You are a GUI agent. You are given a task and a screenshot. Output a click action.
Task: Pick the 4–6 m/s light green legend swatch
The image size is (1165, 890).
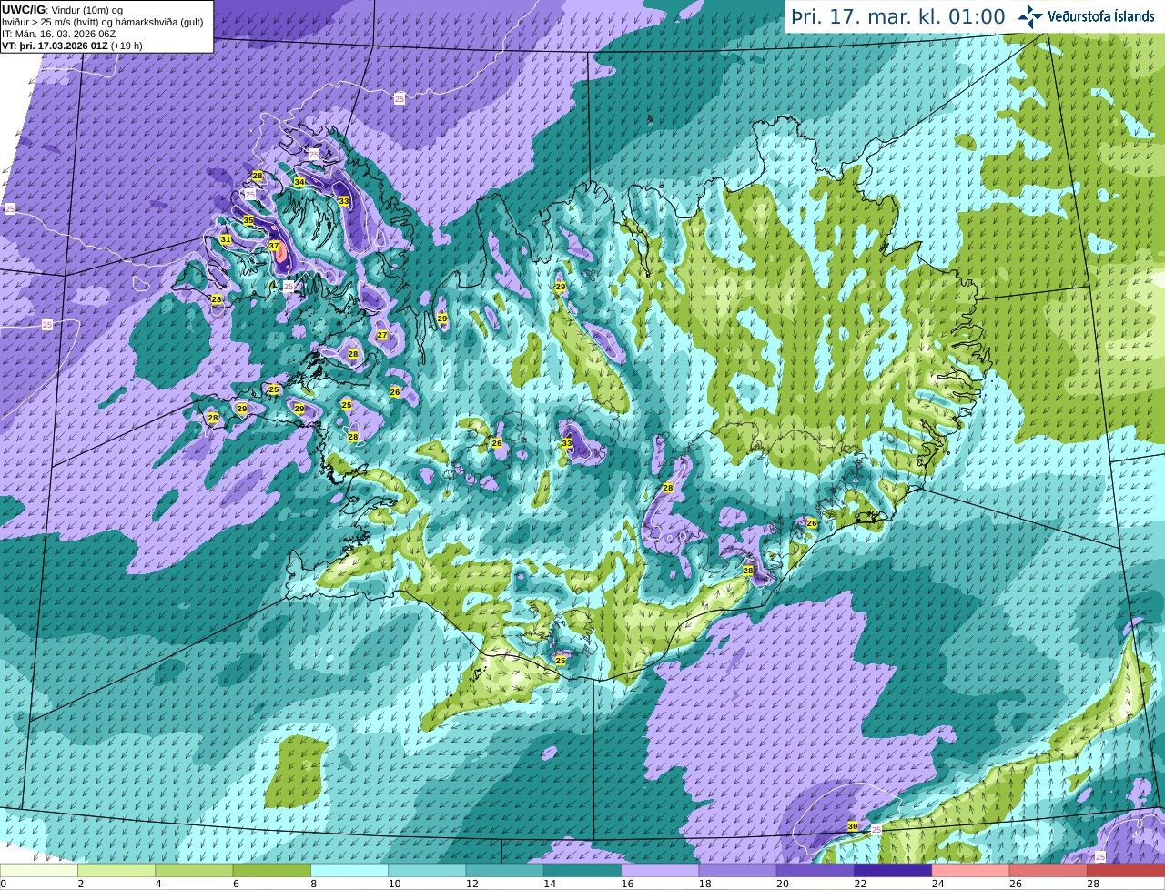point(194,871)
